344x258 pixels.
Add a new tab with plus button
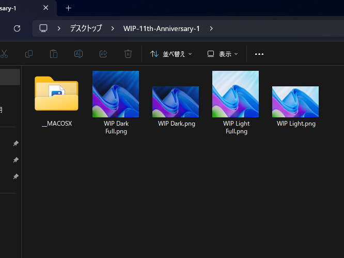(68, 8)
